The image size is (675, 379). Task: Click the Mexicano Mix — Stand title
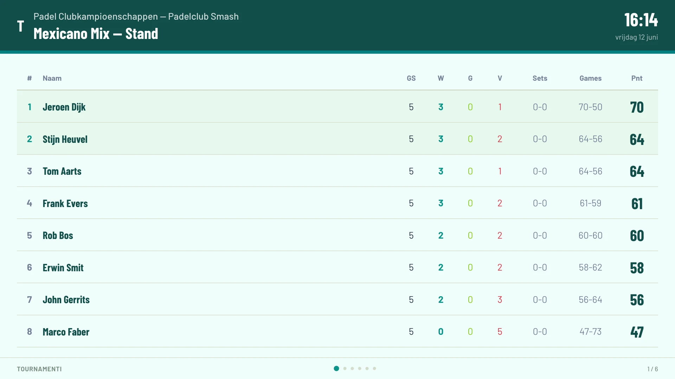(96, 34)
